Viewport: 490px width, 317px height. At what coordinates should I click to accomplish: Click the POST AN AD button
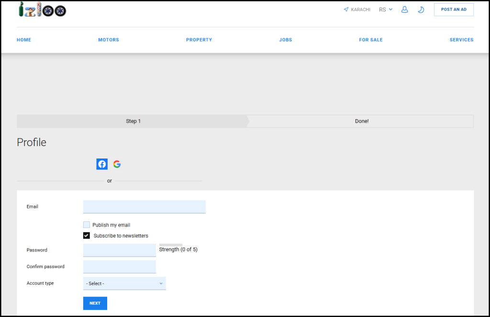[453, 9]
